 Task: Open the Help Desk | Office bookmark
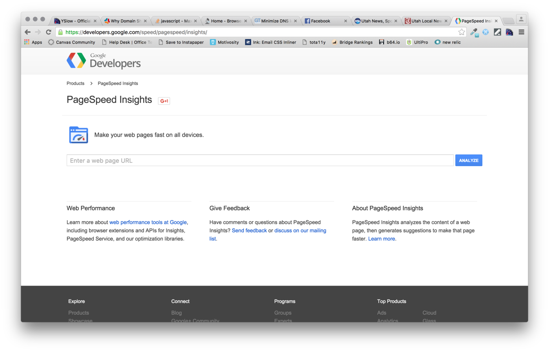127,42
